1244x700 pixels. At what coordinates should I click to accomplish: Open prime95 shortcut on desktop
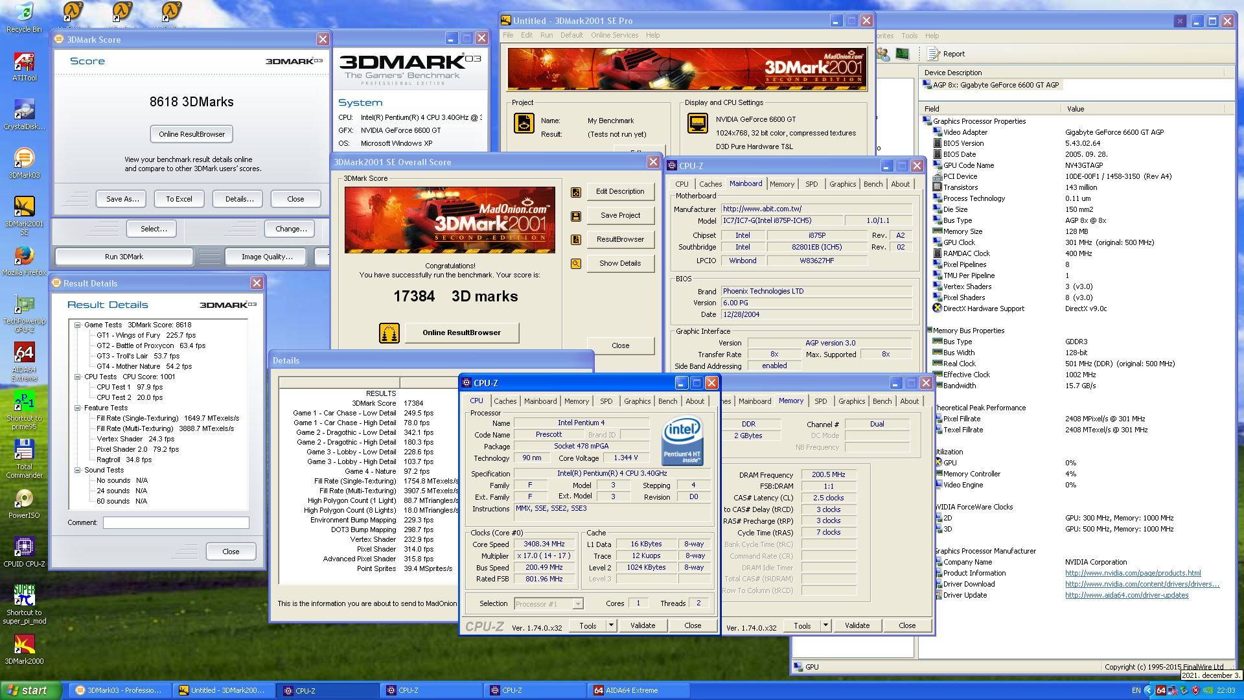[24, 410]
